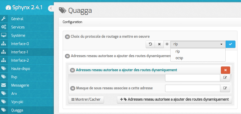The width and height of the screenshot is (241, 114).
Task: Open the routing protocol dropdown showing rip
Action: click(198, 44)
